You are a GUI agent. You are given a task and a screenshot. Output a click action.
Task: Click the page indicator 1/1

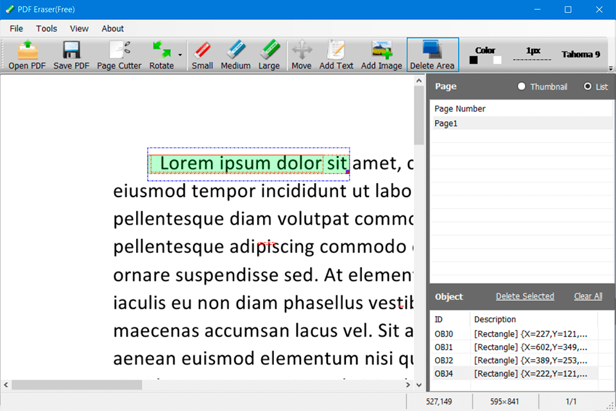571,401
